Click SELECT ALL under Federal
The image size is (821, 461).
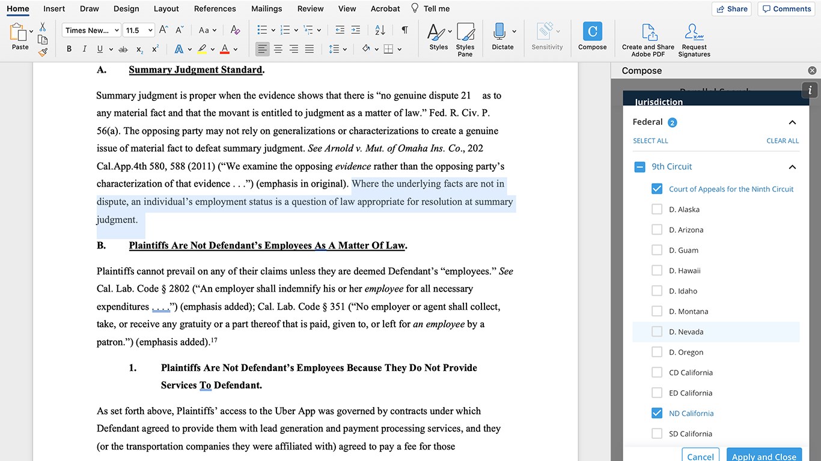pos(650,141)
